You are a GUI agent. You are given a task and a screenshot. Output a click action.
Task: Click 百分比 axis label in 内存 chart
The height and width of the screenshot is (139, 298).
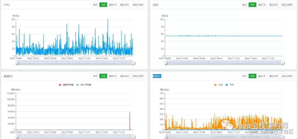pyautogui.click(x=165, y=15)
